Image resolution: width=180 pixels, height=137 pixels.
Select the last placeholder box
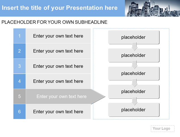[134, 110]
